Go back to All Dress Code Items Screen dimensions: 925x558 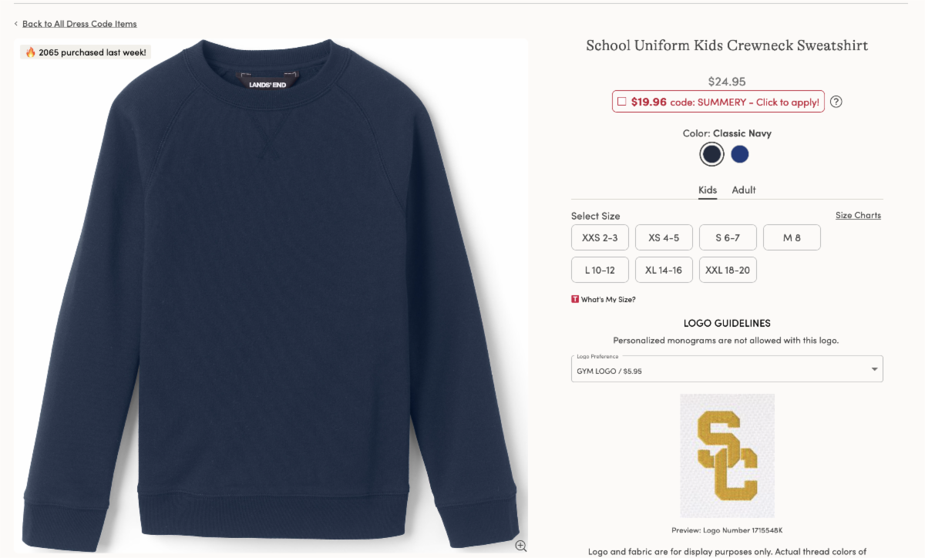79,24
